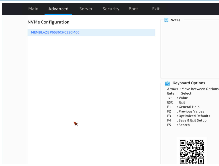Open the Security tab
The width and height of the screenshot is (219, 166).
(111, 9)
